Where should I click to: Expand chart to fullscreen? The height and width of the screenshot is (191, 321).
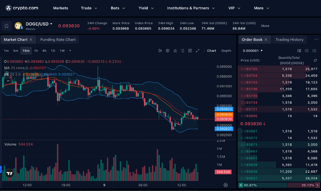[197, 51]
